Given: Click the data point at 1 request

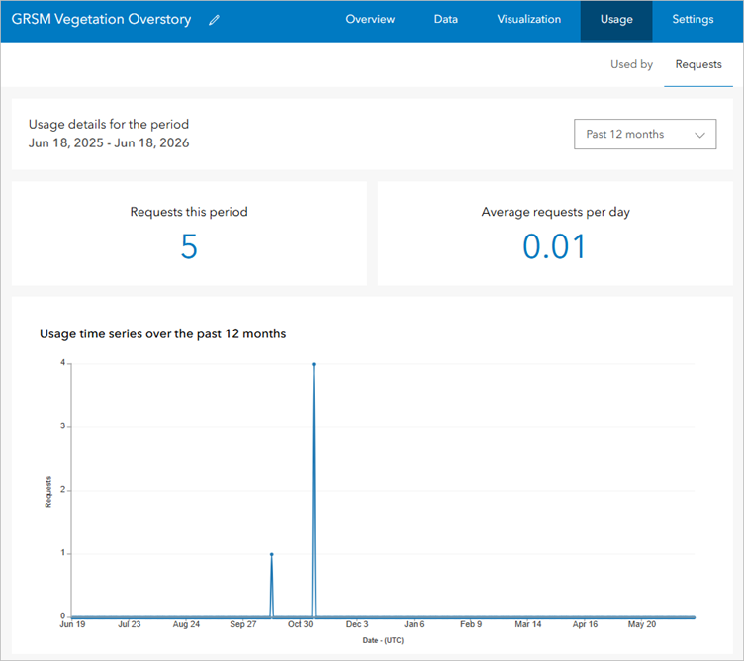Looking at the screenshot, I should point(271,554).
